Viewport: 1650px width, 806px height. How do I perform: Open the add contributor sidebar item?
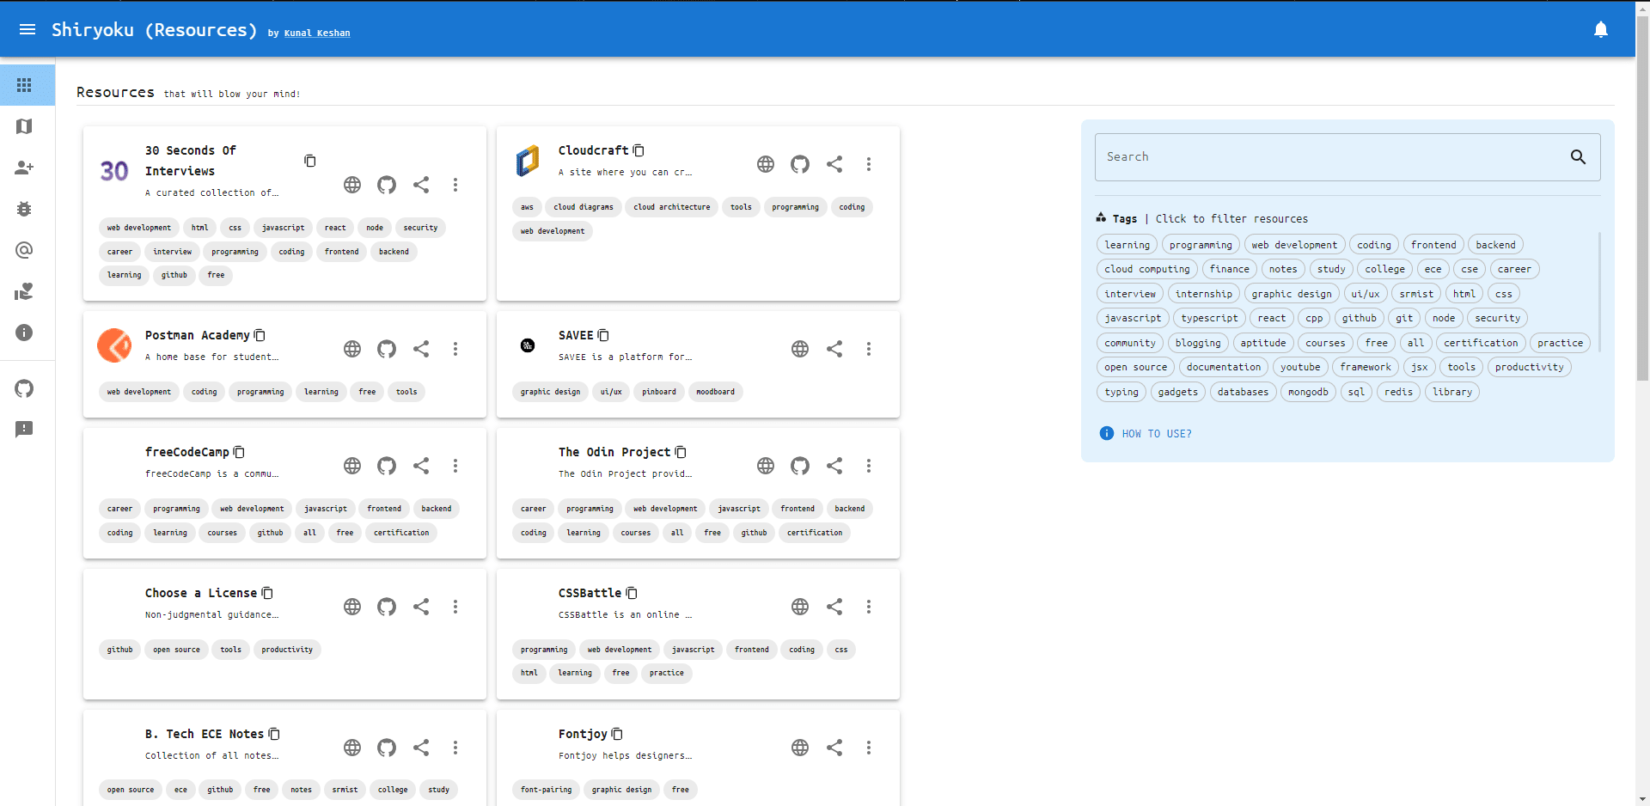coord(24,168)
